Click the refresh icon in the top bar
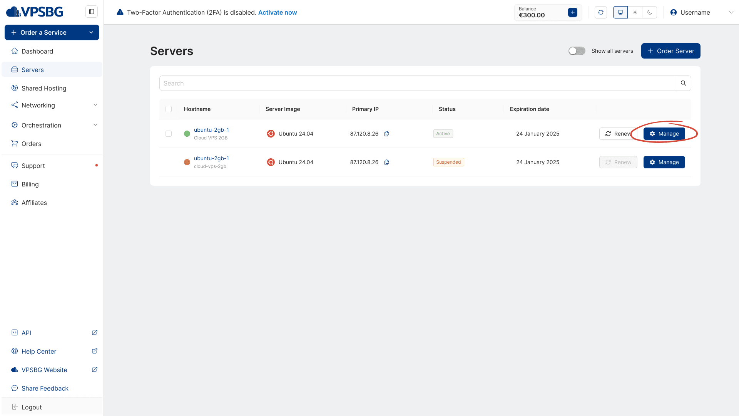The image size is (739, 416). [601, 12]
